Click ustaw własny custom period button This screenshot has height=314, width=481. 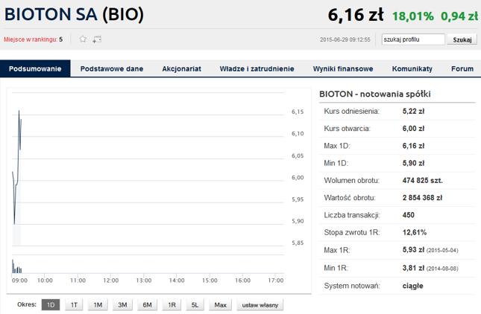coord(260,304)
